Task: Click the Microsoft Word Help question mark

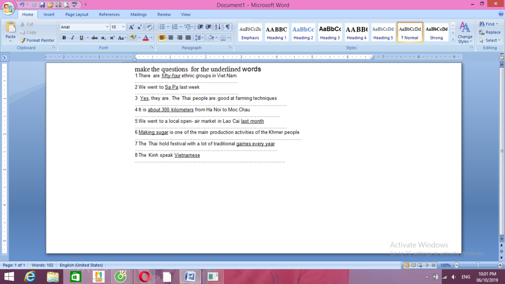Action: [x=501, y=14]
